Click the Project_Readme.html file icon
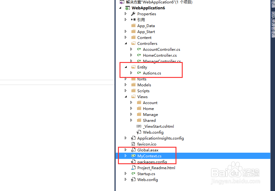Image resolution: width=275 pixels, height=191 pixels. pyautogui.click(x=133, y=168)
